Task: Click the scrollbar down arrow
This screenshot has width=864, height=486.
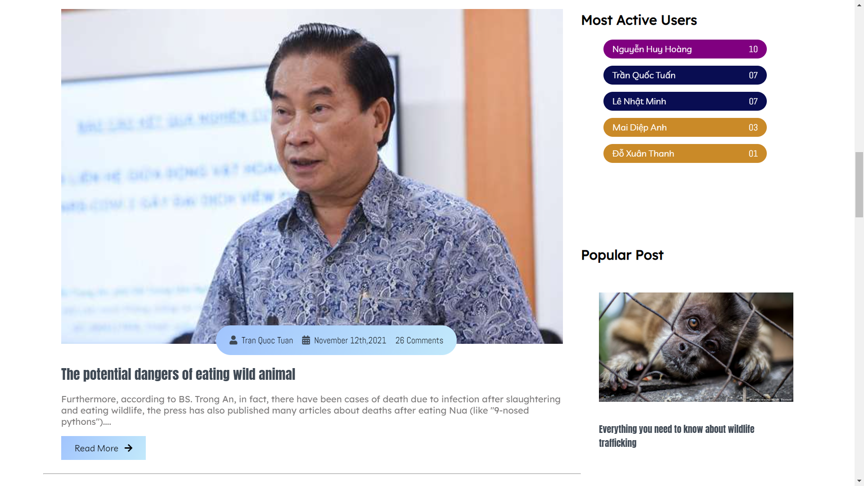Action: click(859, 481)
